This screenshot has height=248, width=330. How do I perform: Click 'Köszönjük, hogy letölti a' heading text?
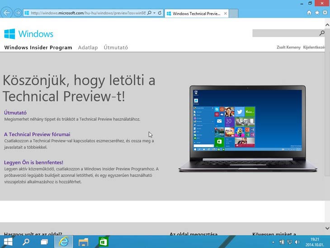pos(79,80)
